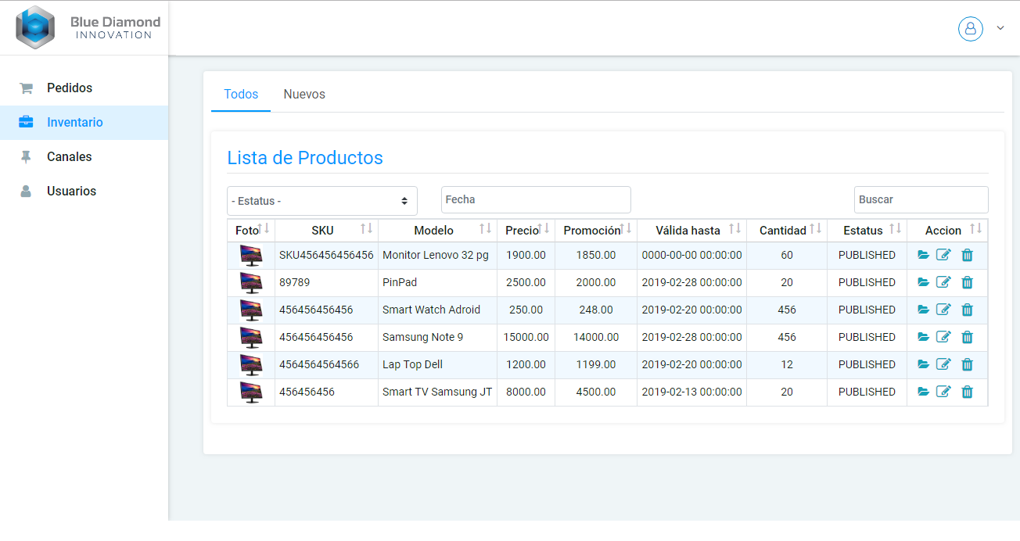Delete the Monitor Lenovo 32 pg product
Screen dimensions: 1020x541
coord(967,255)
